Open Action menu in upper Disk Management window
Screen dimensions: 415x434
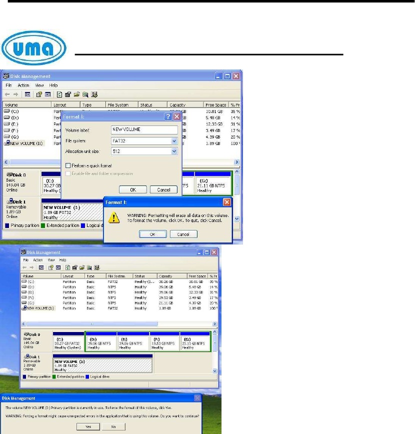tap(23, 85)
